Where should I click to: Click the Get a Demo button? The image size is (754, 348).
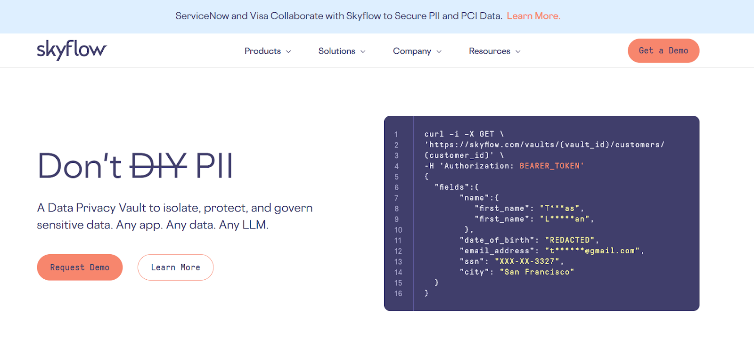[663, 50]
